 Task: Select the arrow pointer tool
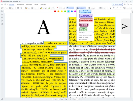[x=110, y=8]
